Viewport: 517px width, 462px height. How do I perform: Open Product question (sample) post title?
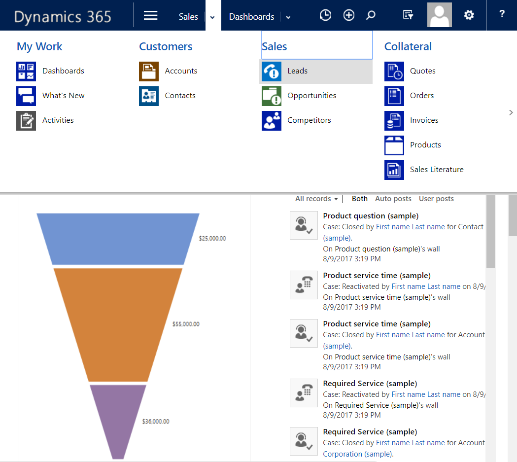point(371,215)
